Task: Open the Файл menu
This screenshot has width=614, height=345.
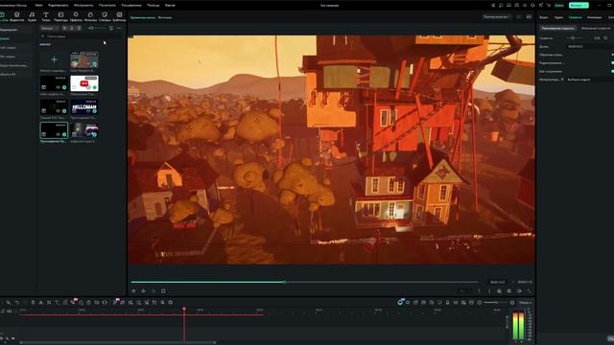Action: click(x=39, y=6)
